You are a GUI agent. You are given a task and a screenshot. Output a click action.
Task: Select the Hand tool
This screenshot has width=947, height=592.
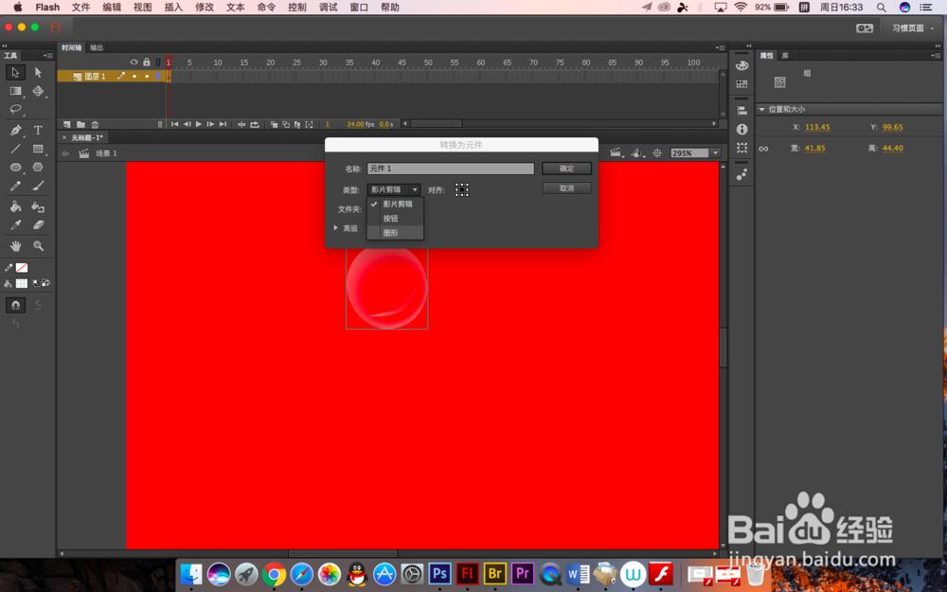(x=16, y=246)
